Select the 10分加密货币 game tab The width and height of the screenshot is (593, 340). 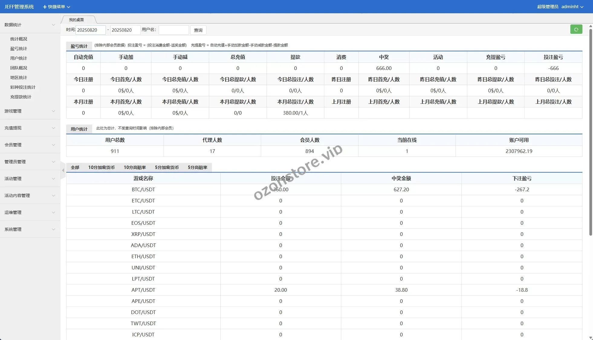pos(101,167)
